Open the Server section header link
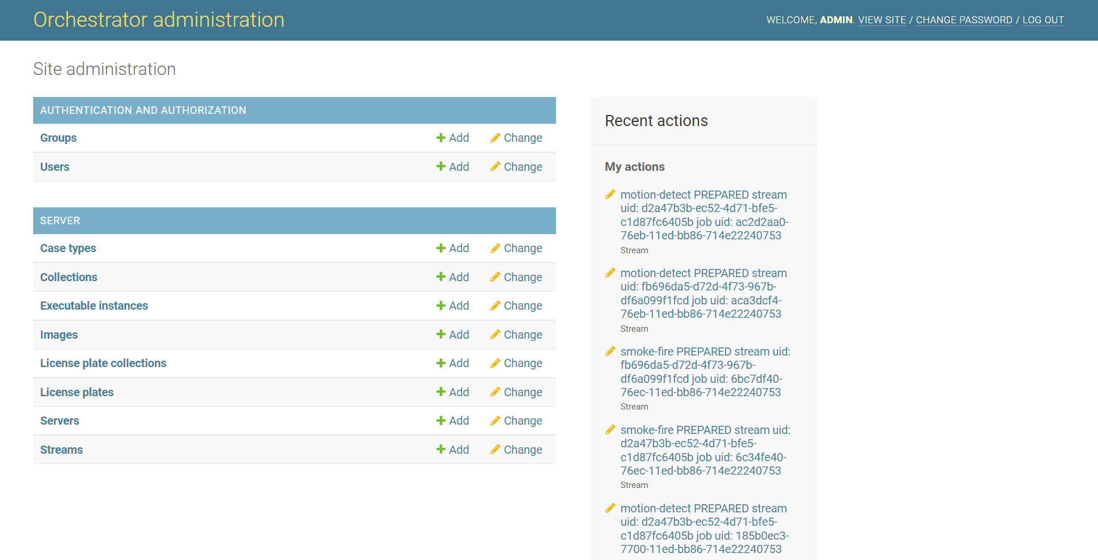Image resolution: width=1098 pixels, height=560 pixels. click(x=60, y=221)
